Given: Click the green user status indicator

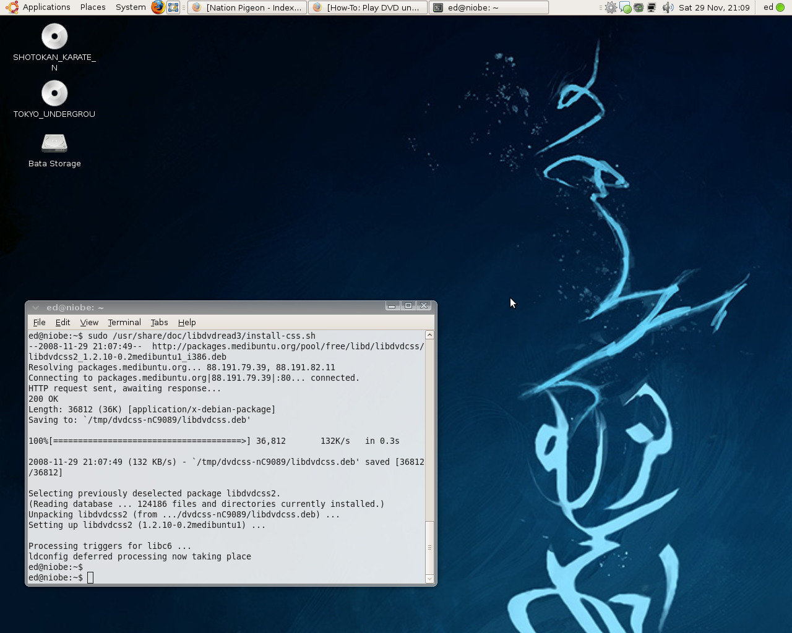Looking at the screenshot, I should (x=780, y=7).
